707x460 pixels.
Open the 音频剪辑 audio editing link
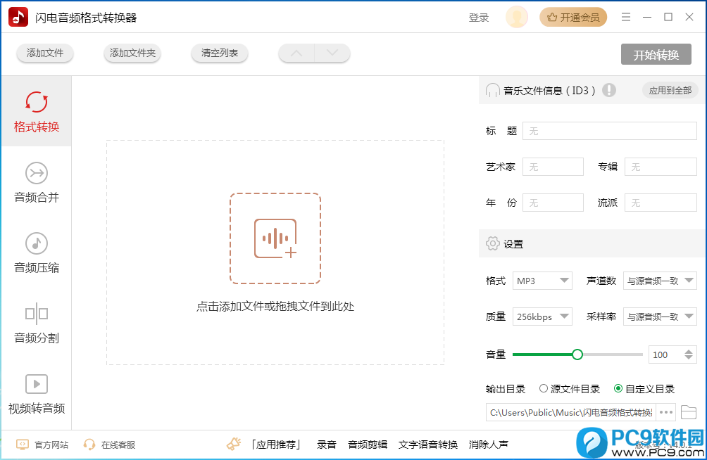coord(368,445)
